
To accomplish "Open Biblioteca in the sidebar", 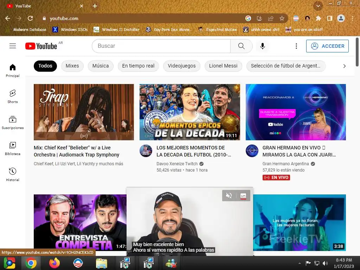I will point(13,149).
